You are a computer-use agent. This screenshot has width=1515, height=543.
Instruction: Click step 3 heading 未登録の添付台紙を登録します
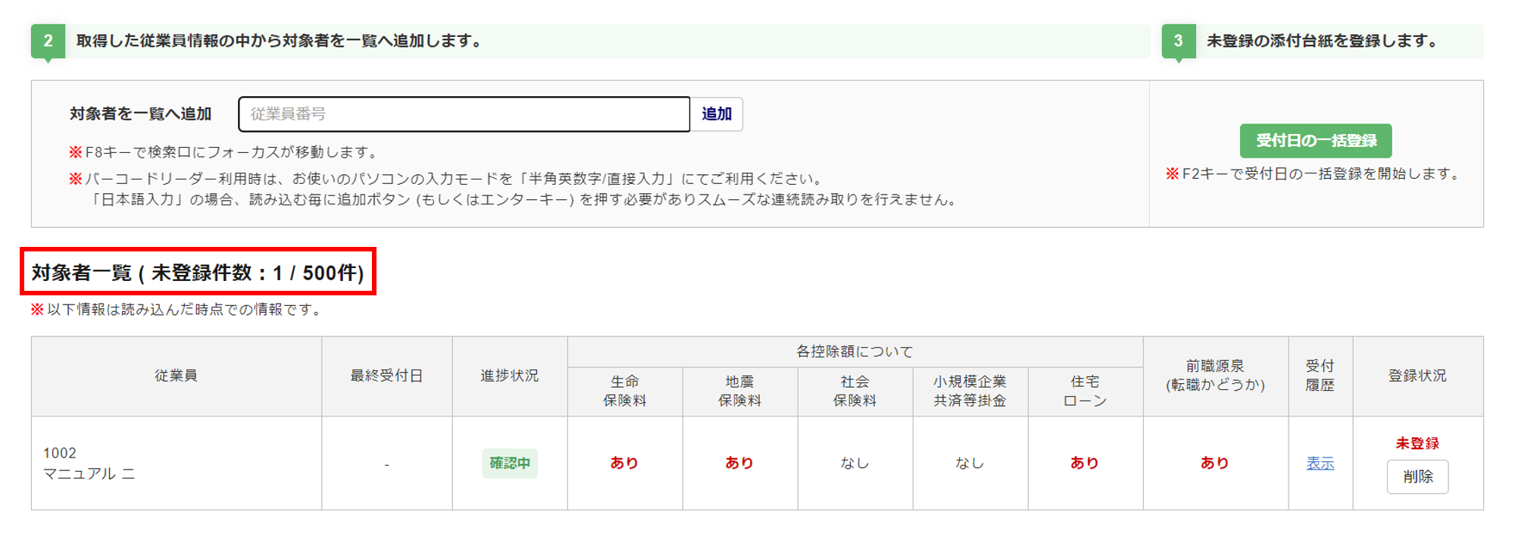(1323, 42)
